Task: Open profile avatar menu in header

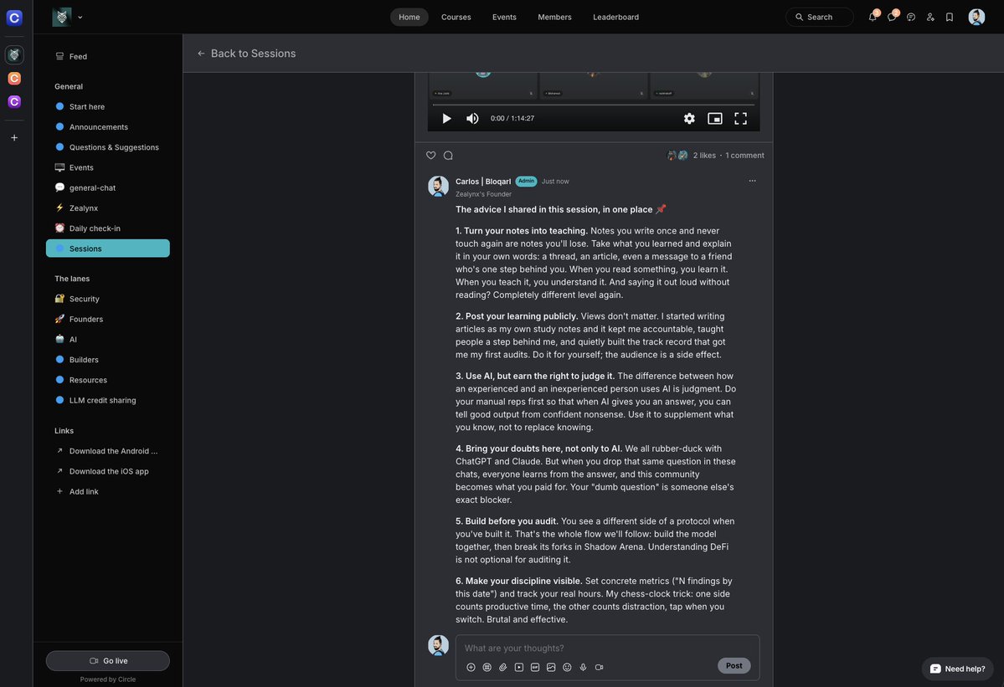Action: (x=976, y=18)
